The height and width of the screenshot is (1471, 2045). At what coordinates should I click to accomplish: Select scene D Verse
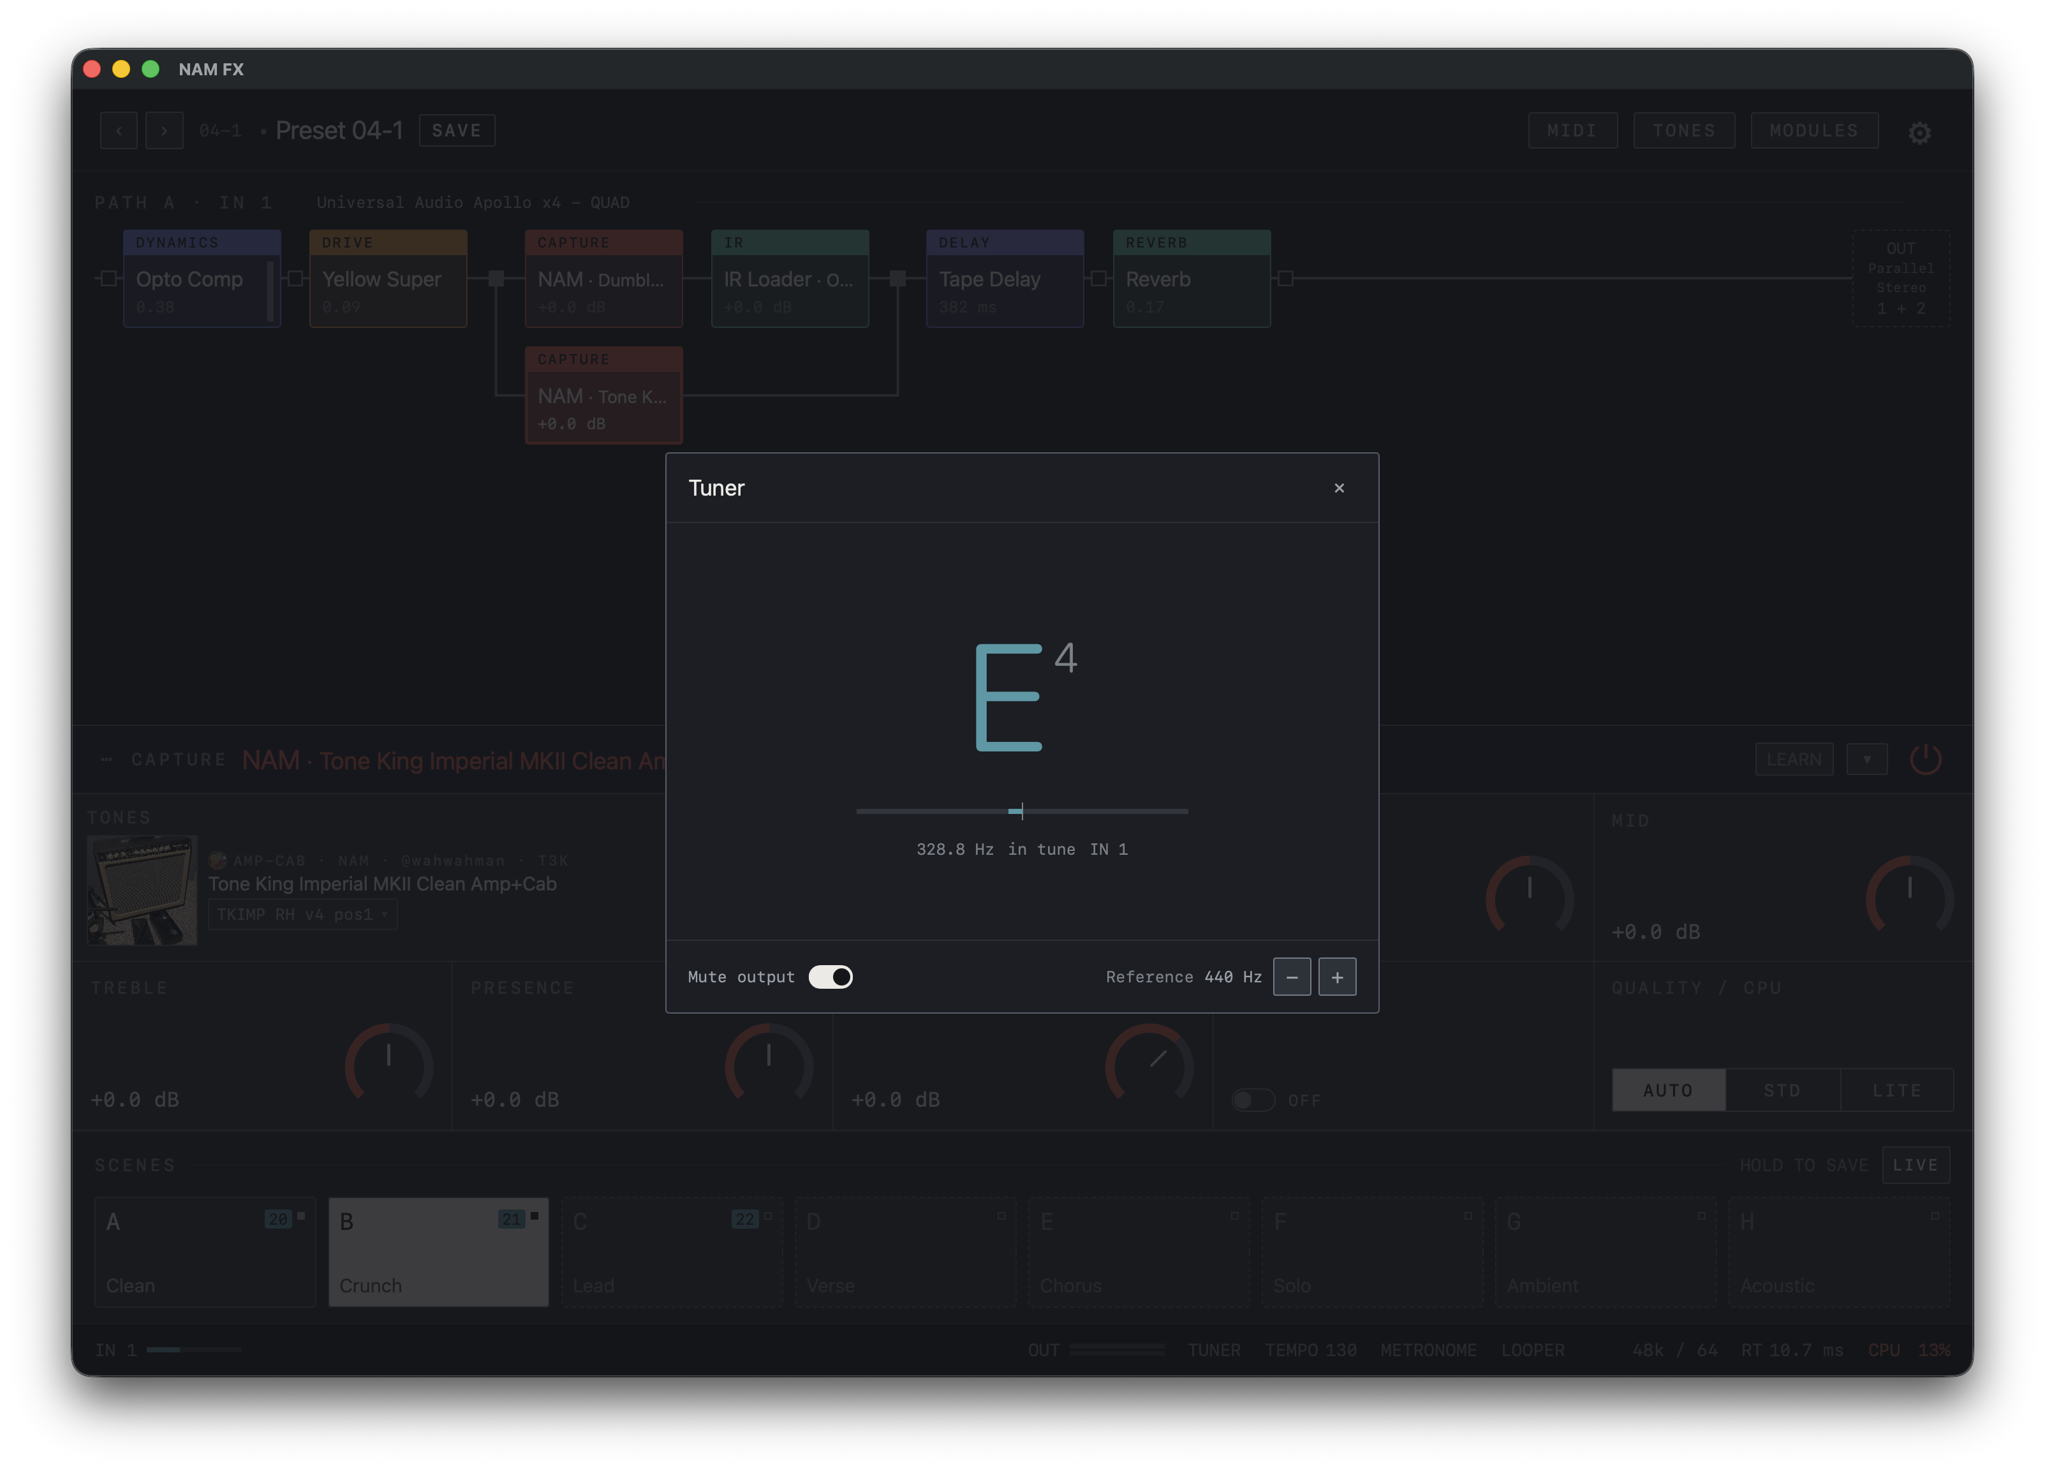pyautogui.click(x=905, y=1252)
